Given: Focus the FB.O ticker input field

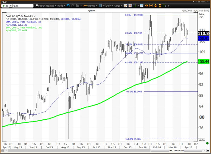Looking at the screenshot, I should click(23, 6).
